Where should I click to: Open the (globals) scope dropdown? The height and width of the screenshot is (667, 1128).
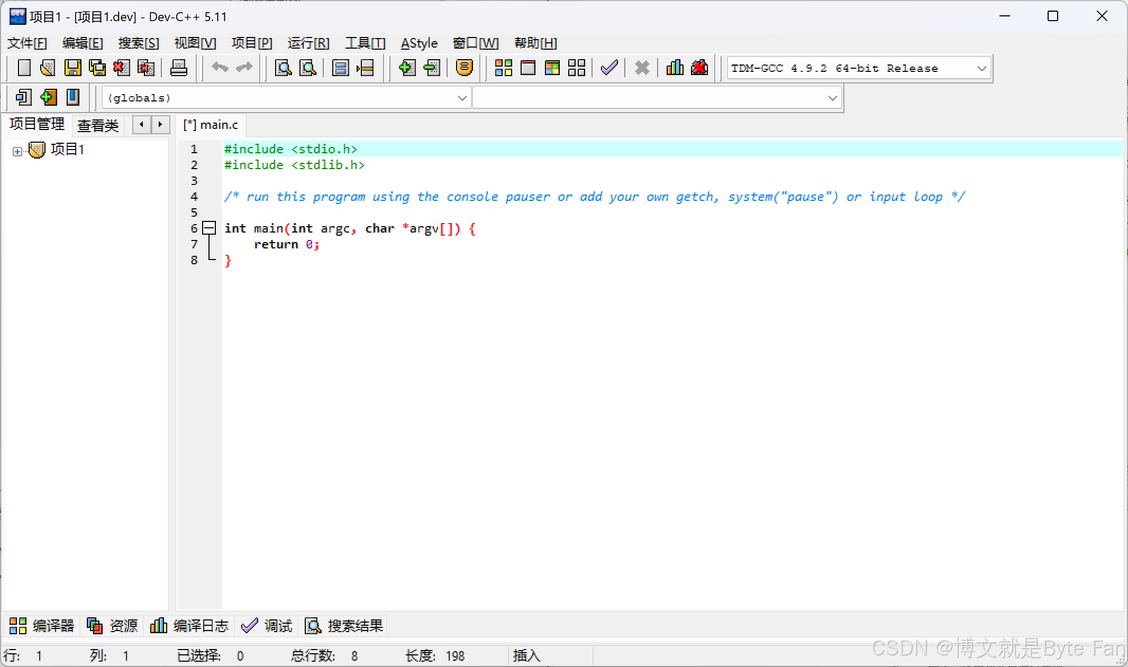(x=462, y=98)
